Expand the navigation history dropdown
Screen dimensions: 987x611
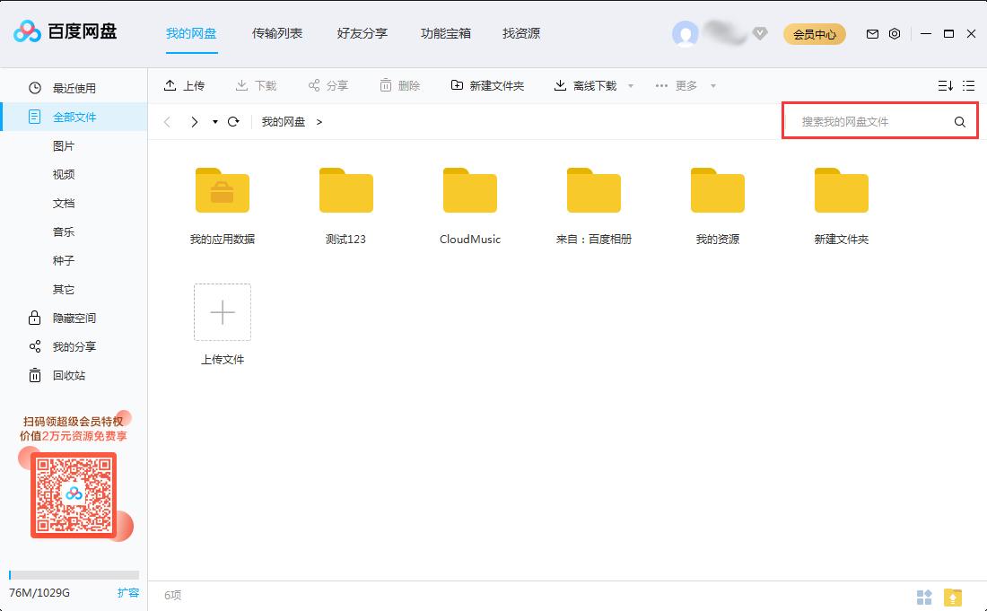(x=214, y=121)
